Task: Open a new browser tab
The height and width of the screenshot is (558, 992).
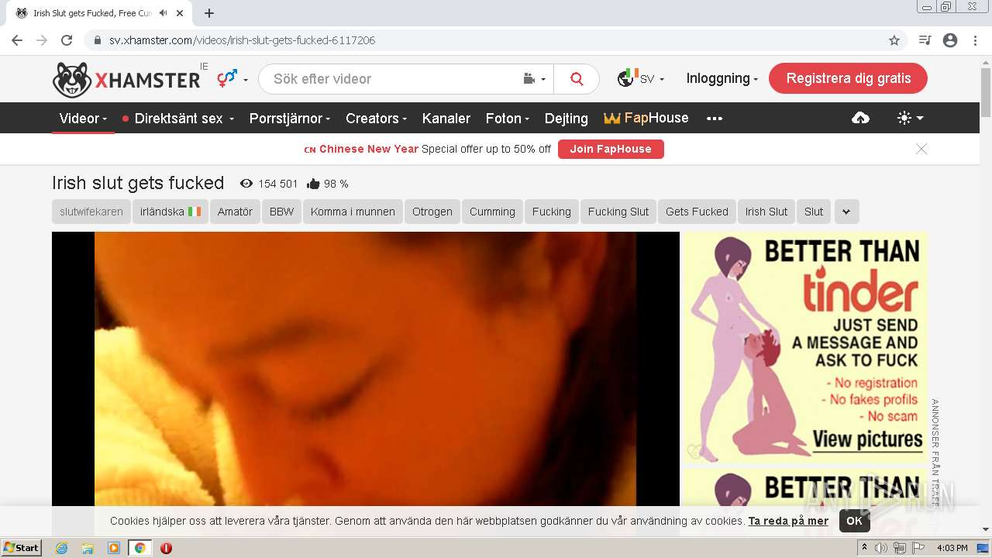Action: [209, 13]
